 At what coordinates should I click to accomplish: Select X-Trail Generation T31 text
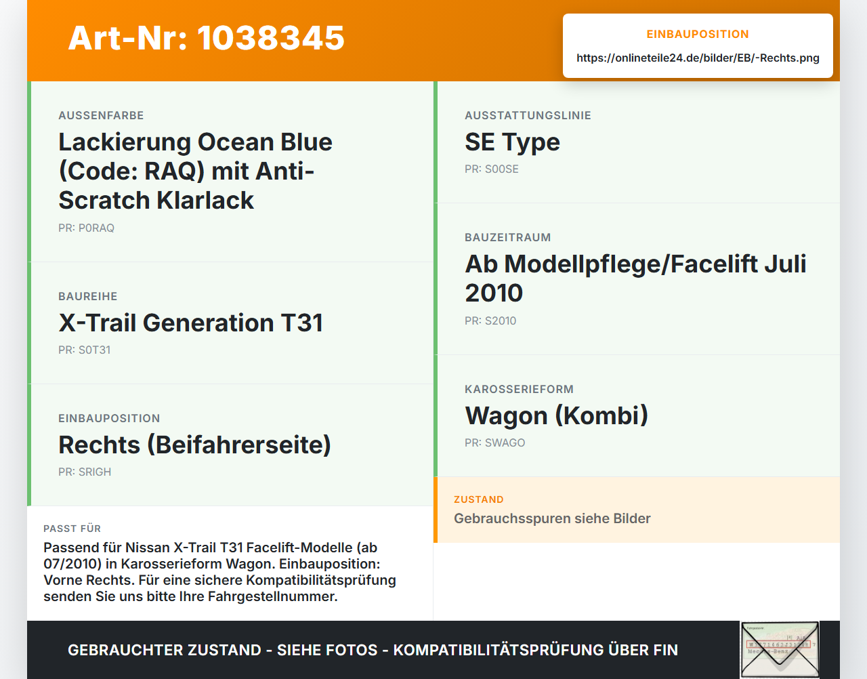[x=190, y=323]
